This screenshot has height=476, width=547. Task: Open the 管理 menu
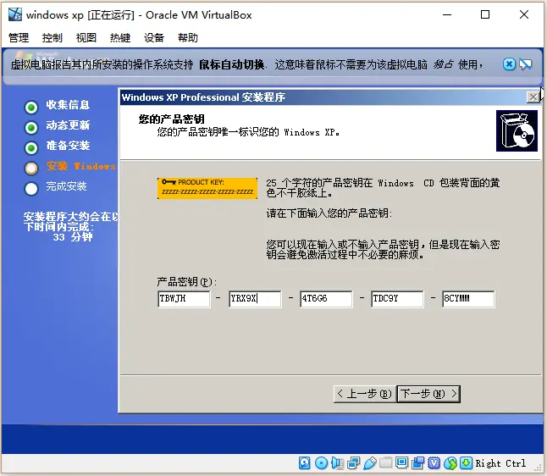[19, 37]
